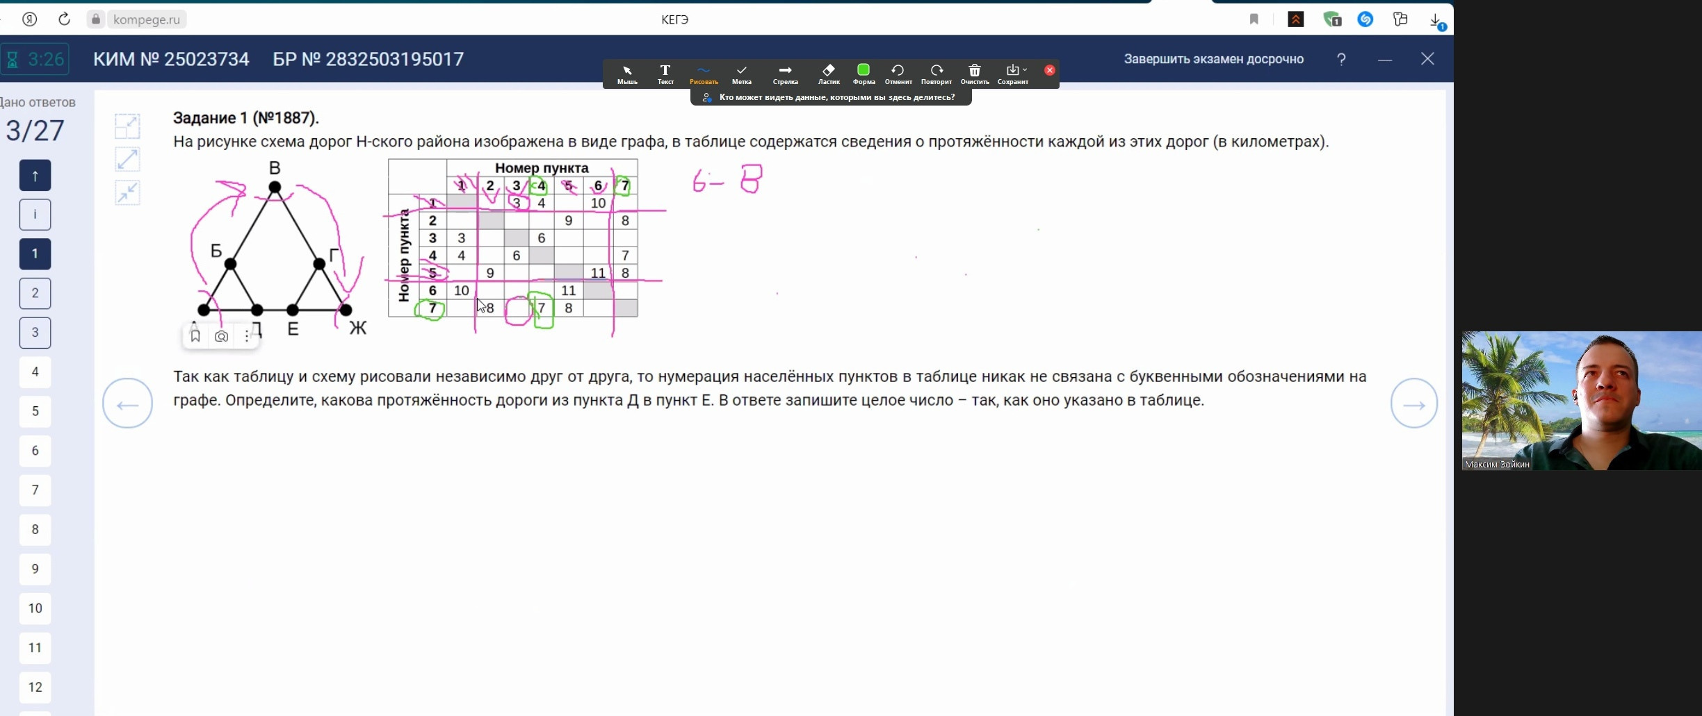Open the browser downloads panel
This screenshot has height=716, width=1702.
pyautogui.click(x=1435, y=19)
